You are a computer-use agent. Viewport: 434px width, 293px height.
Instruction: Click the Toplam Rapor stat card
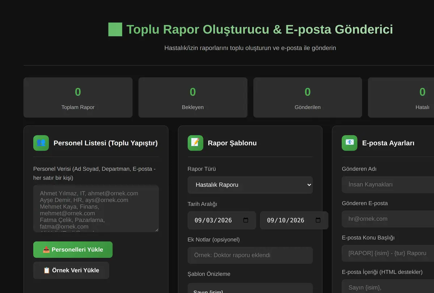pos(78,98)
